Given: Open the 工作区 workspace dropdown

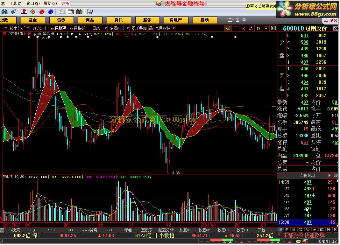Looking at the screenshot, I should pyautogui.click(x=244, y=20).
